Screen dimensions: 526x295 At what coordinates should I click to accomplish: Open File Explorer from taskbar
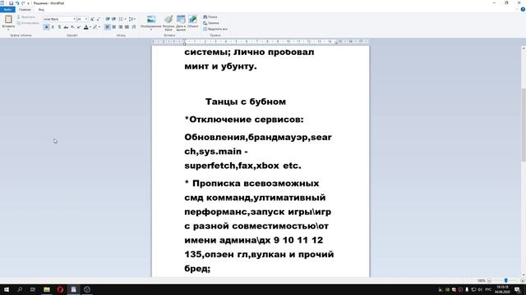click(47, 289)
